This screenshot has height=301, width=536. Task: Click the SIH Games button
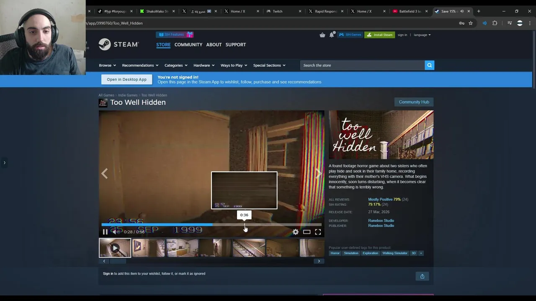pos(350,35)
